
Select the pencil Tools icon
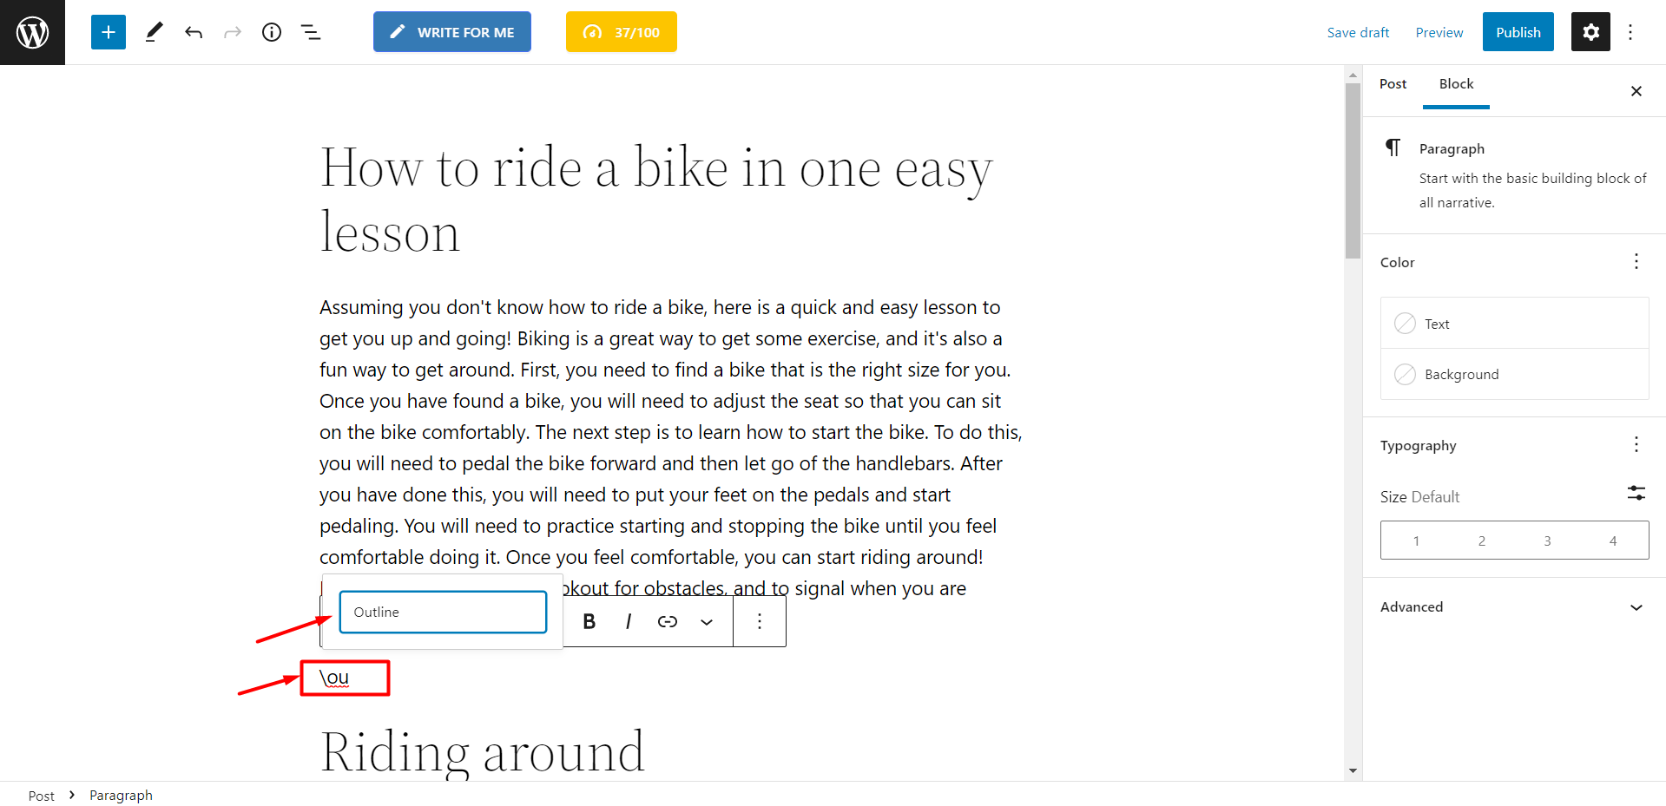pos(154,32)
